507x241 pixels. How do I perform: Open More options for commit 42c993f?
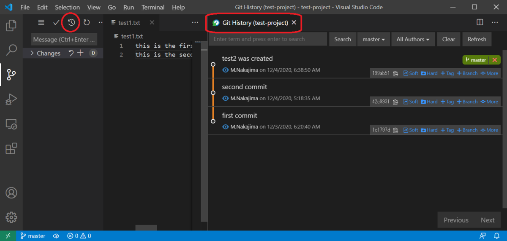[489, 102]
